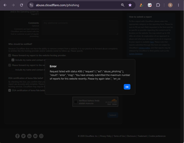The image size is (184, 143).
Task: Click the Submit button
Action: pyautogui.click(x=113, y=115)
